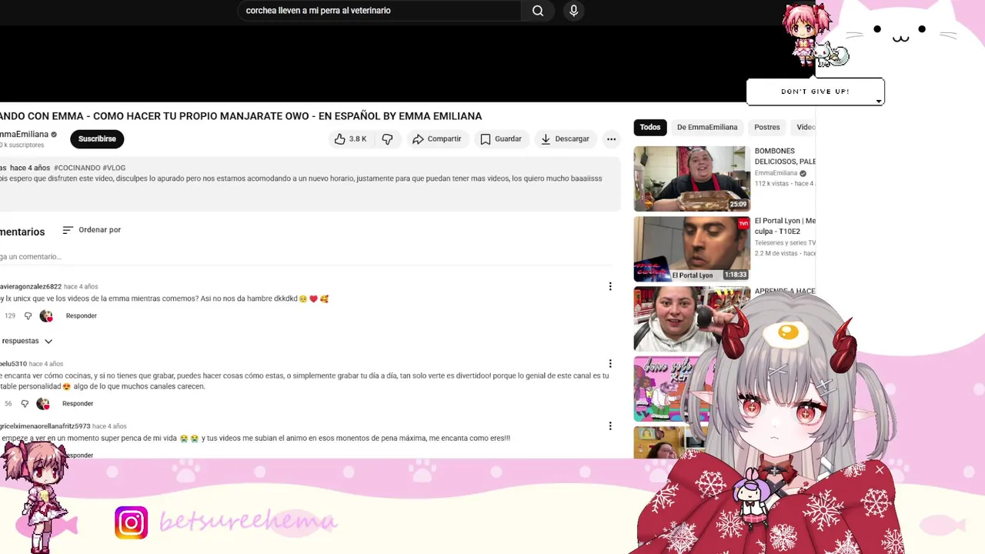Screen dimensions: 985x554
Task: Click the add a comment field
Action: 308,257
